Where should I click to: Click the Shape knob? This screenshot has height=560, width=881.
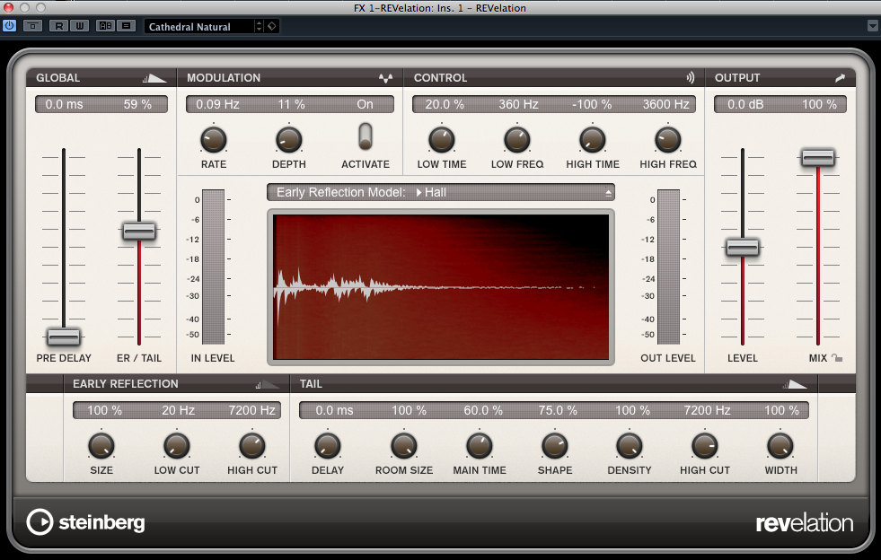[555, 446]
